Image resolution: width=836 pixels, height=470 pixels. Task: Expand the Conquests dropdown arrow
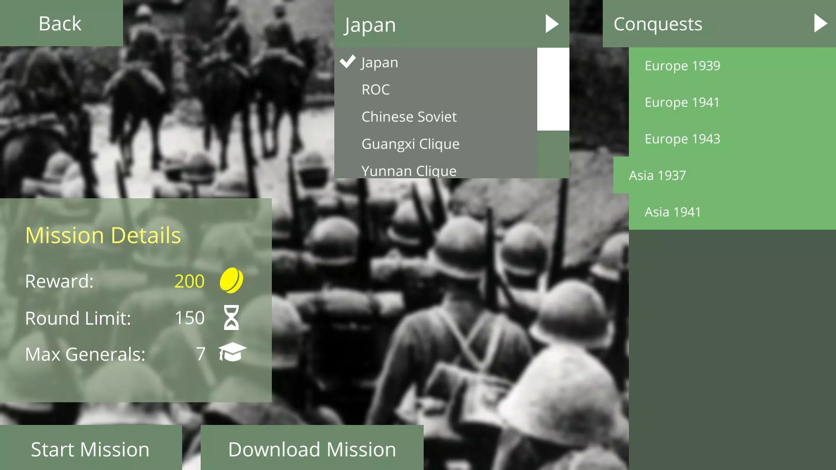click(x=820, y=23)
